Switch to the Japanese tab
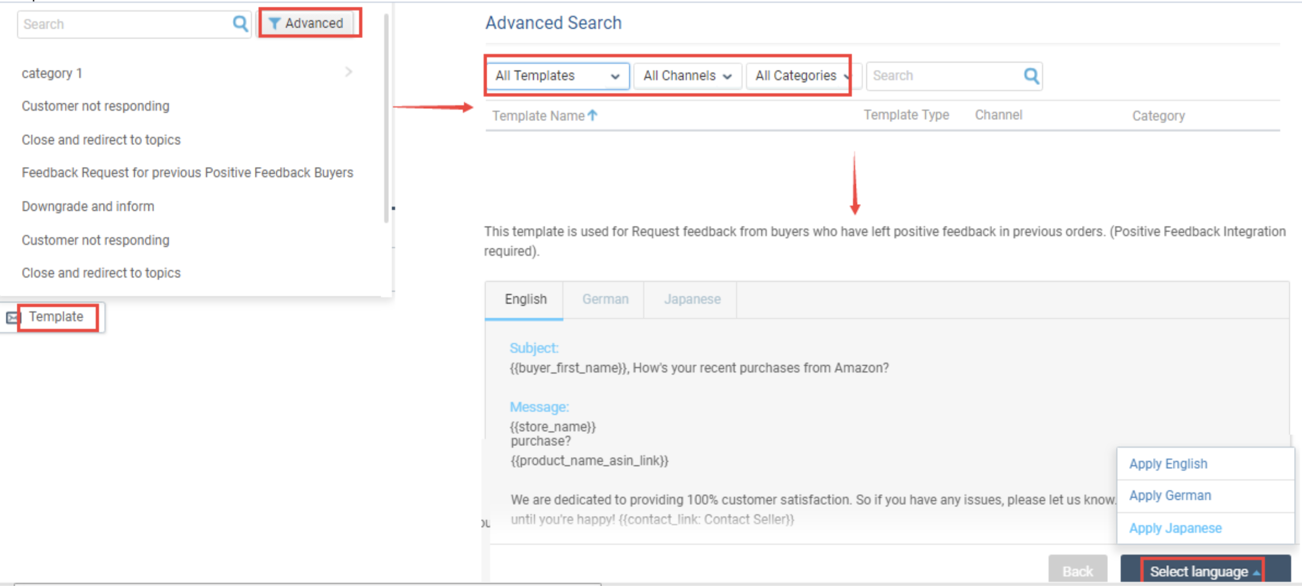Viewport: 1302px width, 586px height. [692, 299]
